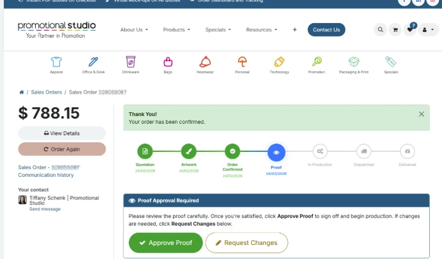
Task: Click the search magnifier icon
Action: [x=381, y=29]
